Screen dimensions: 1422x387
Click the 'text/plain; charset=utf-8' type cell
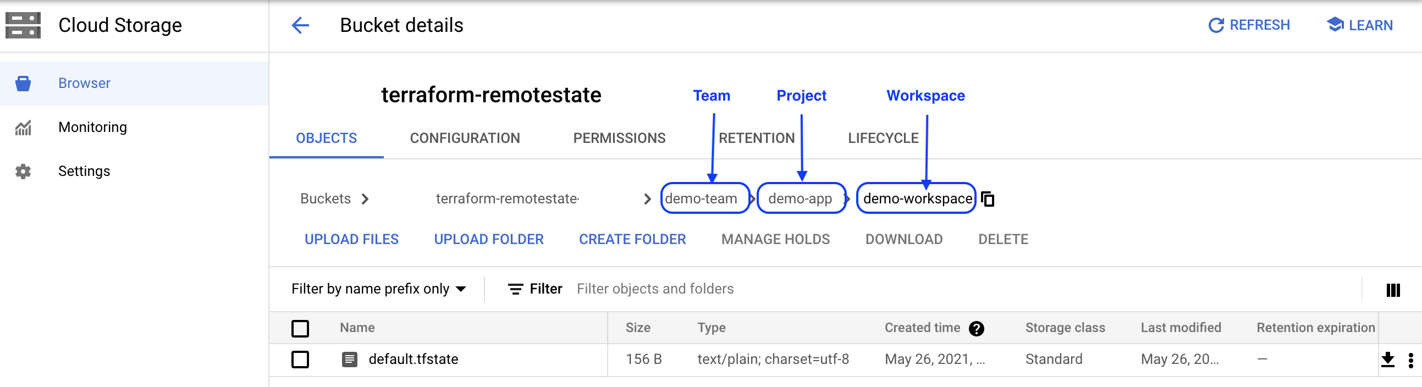773,360
